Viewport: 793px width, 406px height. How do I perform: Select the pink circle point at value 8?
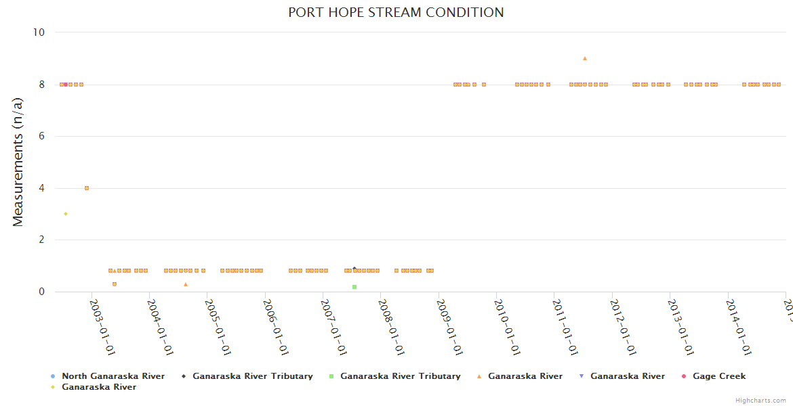coord(66,85)
